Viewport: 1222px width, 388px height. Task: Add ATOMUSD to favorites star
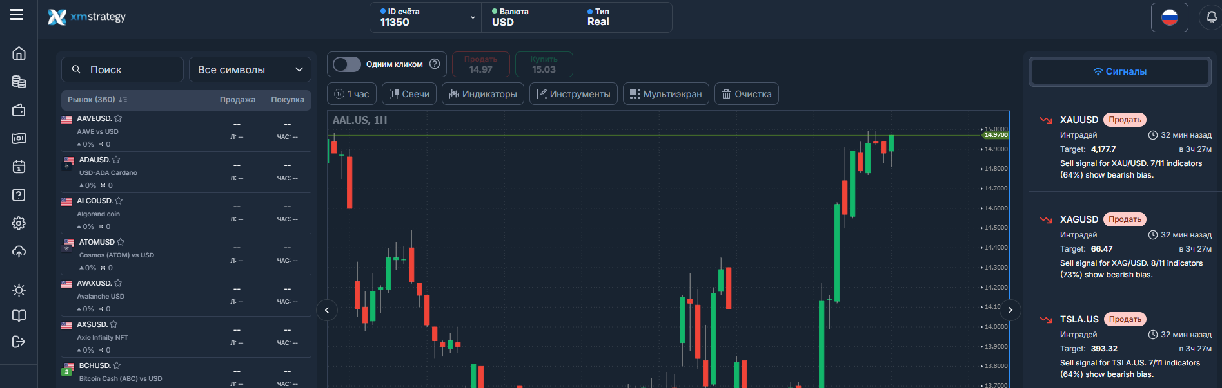pyautogui.click(x=121, y=242)
